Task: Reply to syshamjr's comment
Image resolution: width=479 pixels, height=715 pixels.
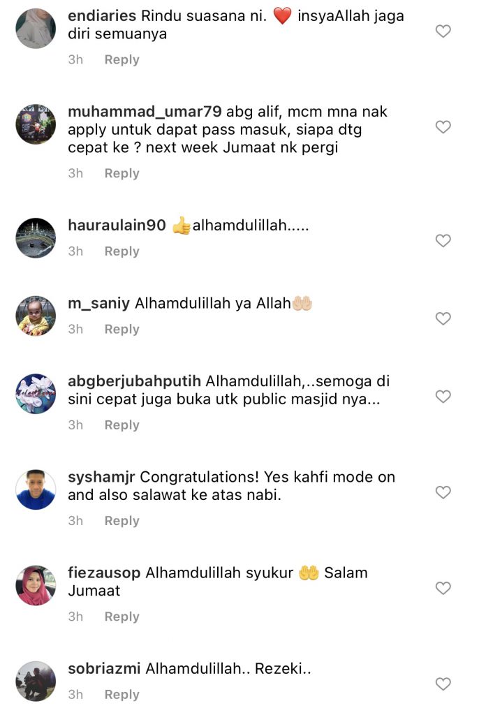Action: 121,521
